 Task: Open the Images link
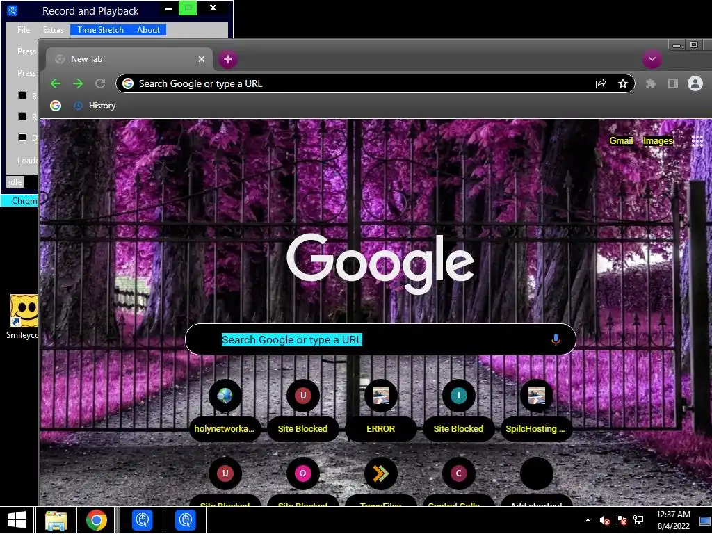(658, 140)
